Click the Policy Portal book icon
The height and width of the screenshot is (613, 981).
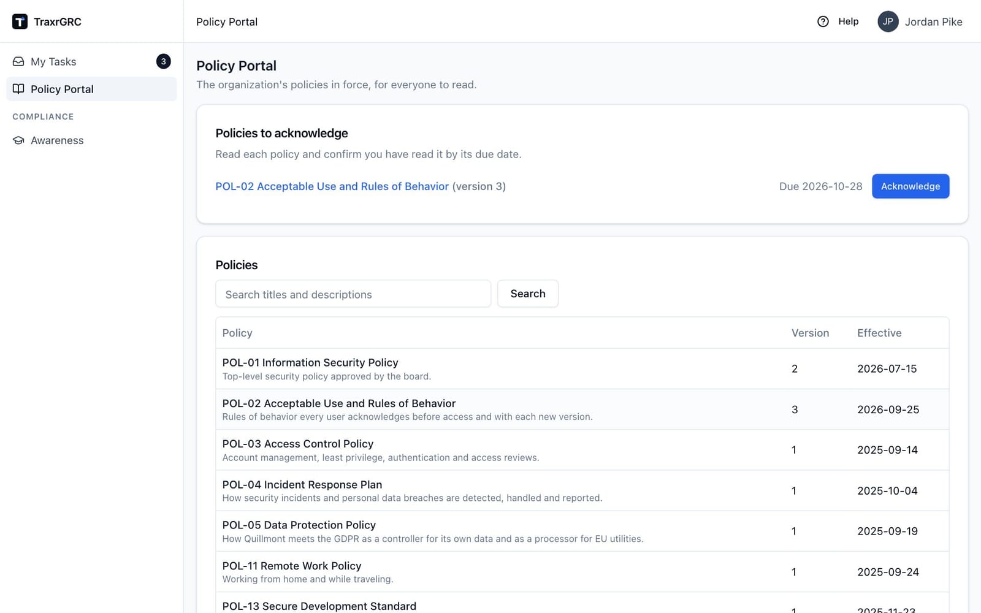click(18, 89)
